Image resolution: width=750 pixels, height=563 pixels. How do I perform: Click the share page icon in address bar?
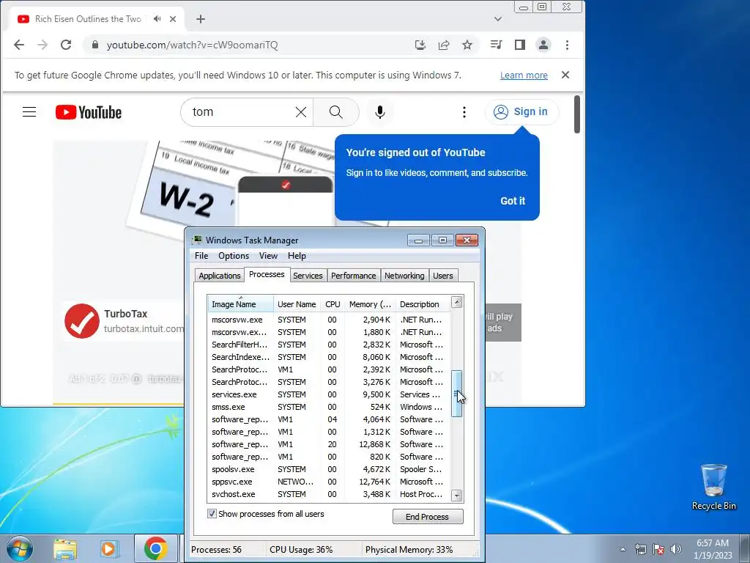(444, 45)
